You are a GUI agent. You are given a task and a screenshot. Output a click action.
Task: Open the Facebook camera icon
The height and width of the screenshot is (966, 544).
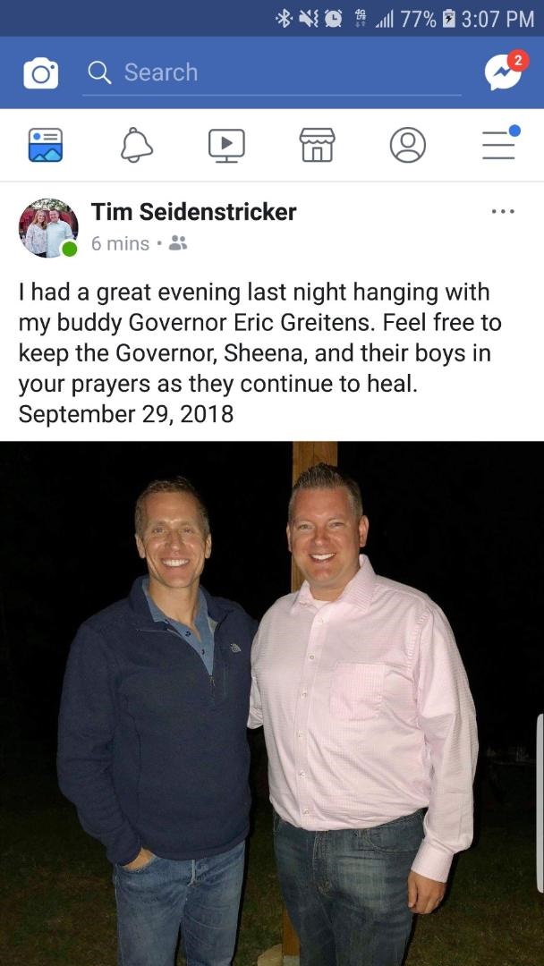pos(40,72)
